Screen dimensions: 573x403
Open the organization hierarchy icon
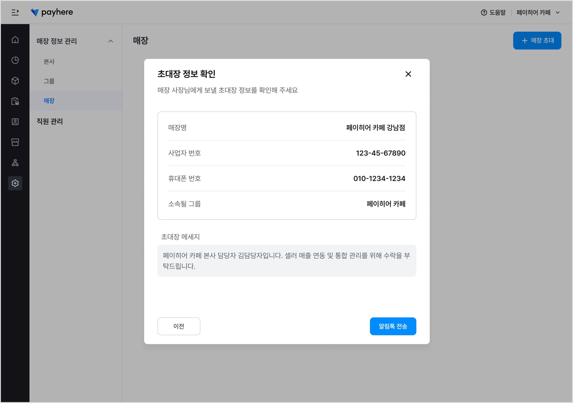[15, 163]
